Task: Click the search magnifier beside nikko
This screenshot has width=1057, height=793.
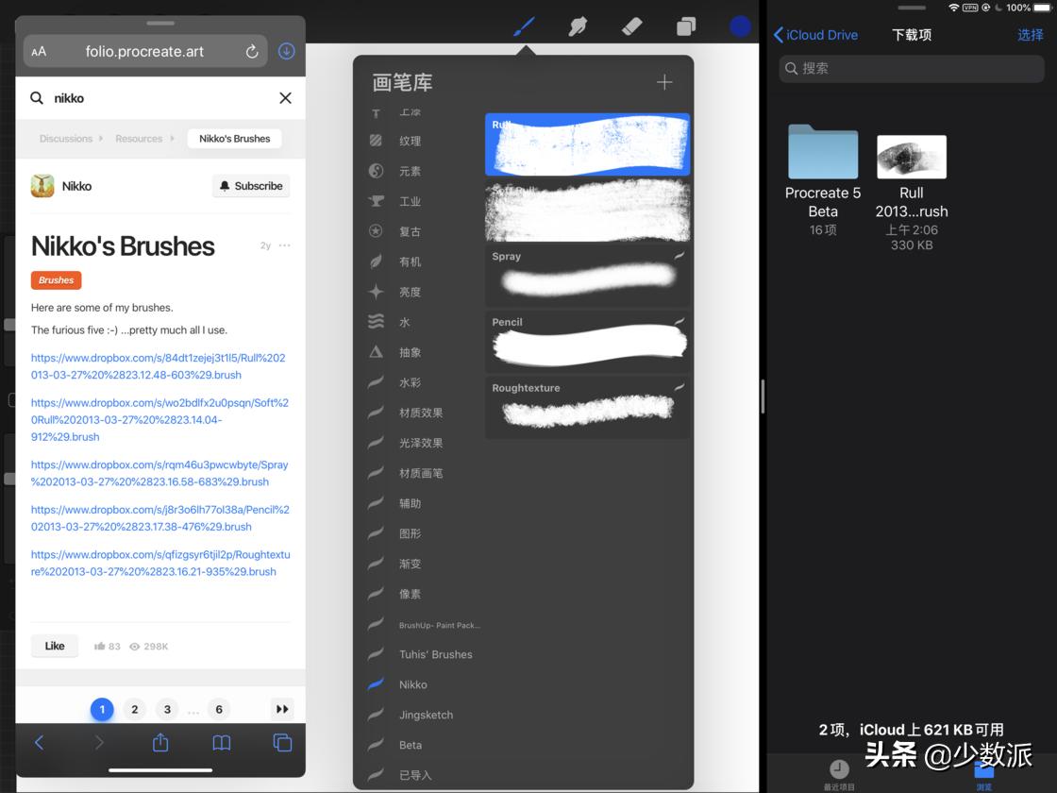Action: coord(37,98)
